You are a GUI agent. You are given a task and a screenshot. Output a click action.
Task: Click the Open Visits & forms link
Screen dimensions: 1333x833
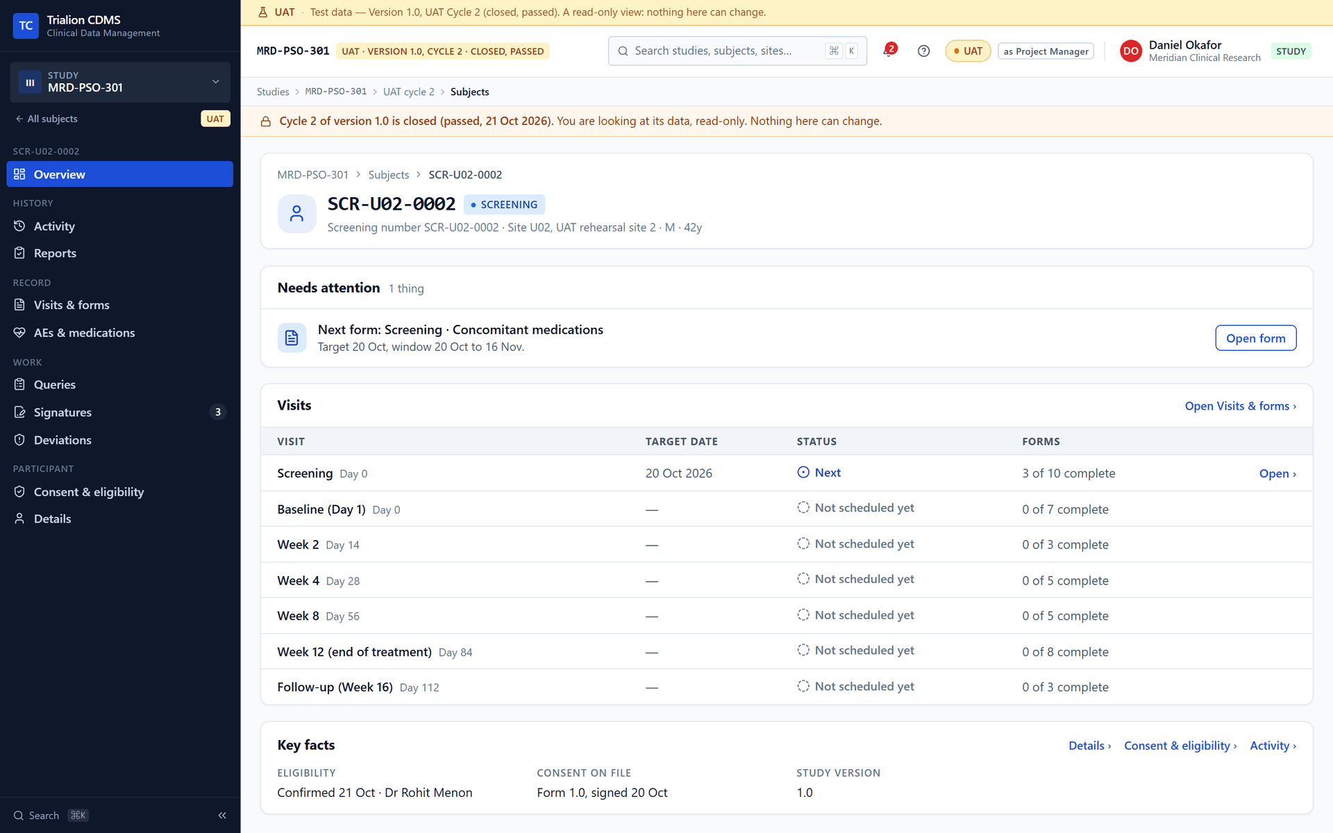click(1240, 406)
